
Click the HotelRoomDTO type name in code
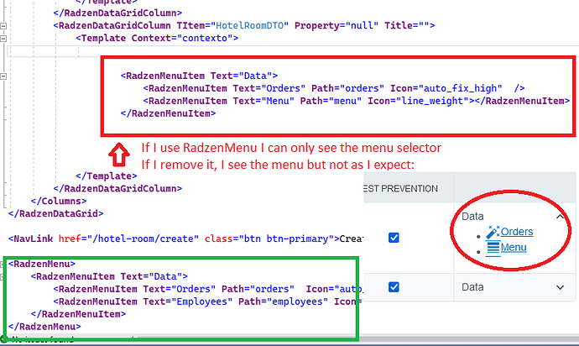pyautogui.click(x=249, y=25)
